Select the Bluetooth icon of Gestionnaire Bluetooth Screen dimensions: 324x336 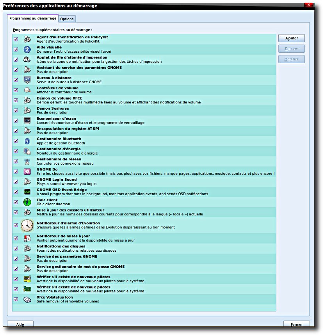(x=27, y=141)
